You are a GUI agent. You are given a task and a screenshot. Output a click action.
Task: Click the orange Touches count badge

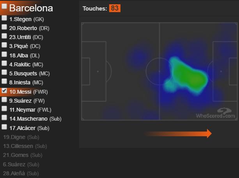click(x=115, y=8)
